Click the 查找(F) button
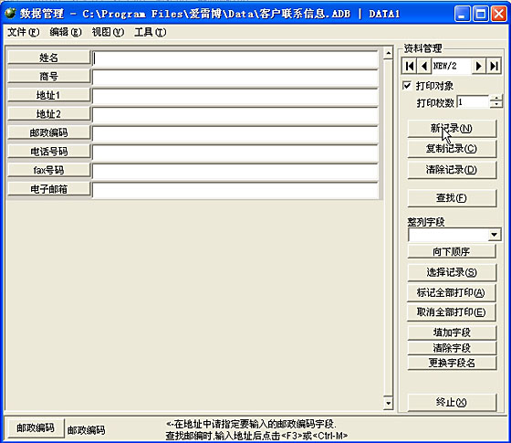 pos(452,197)
